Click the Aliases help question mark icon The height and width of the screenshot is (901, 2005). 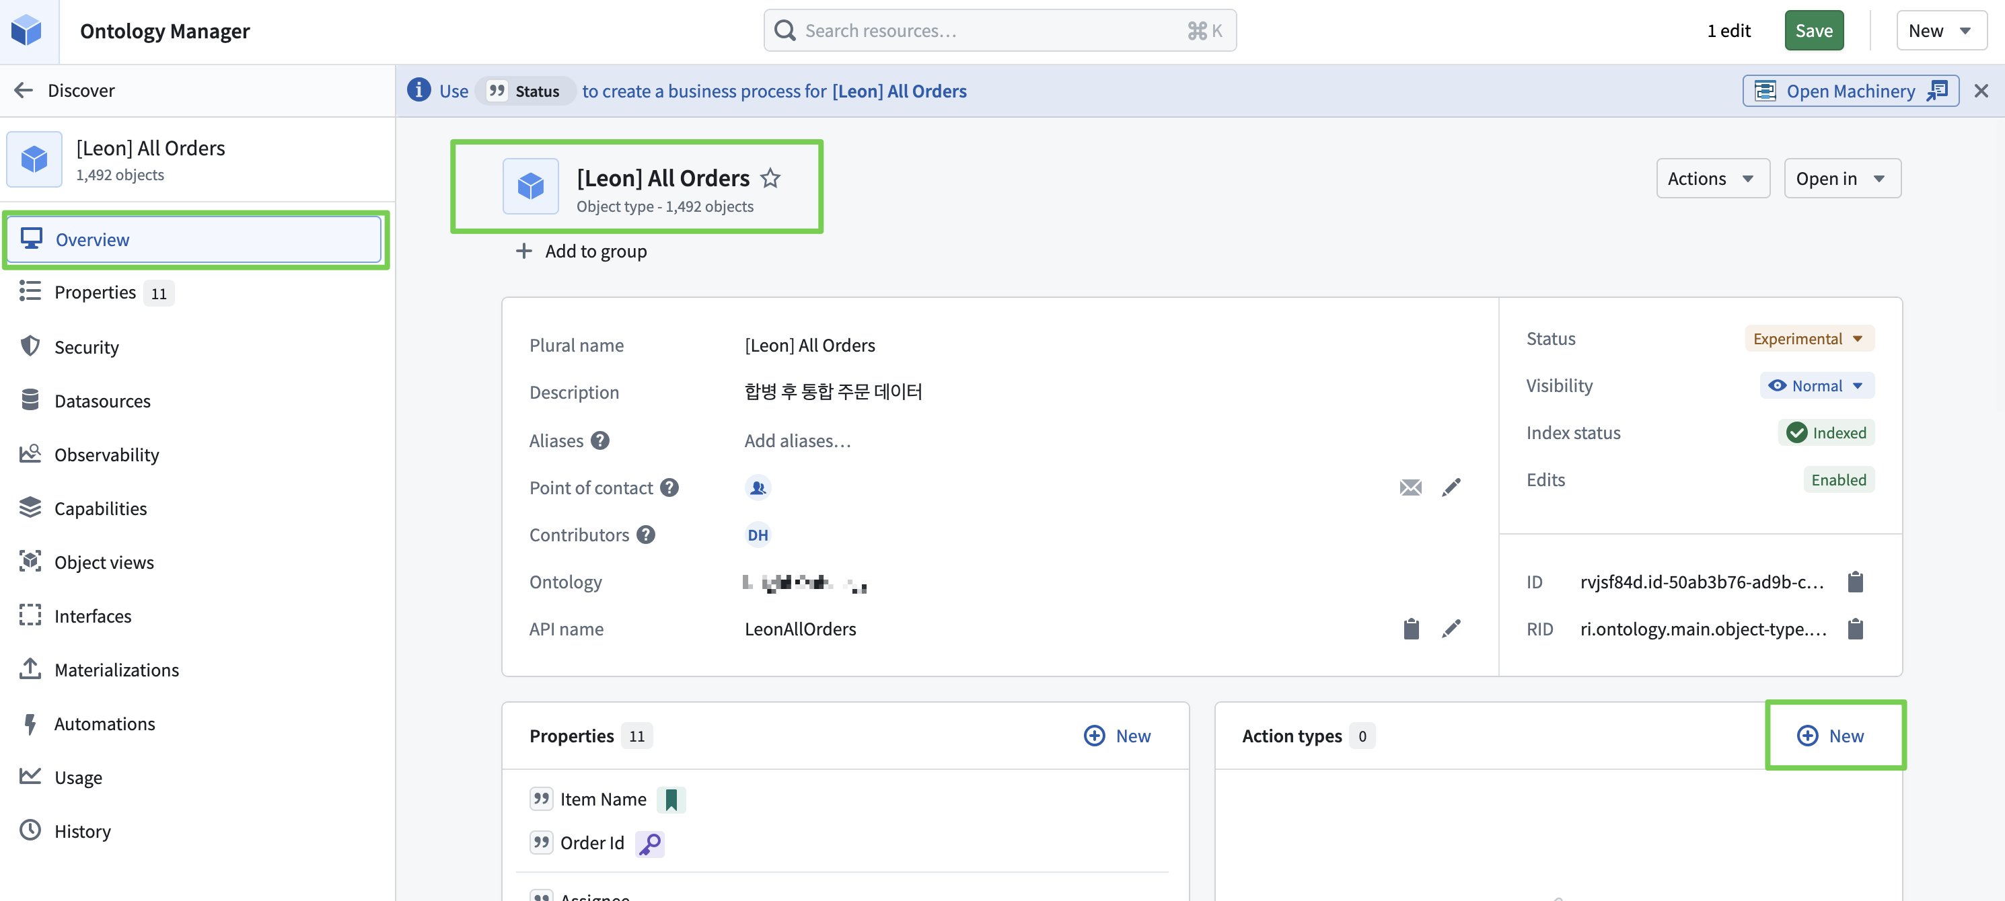pyautogui.click(x=599, y=440)
